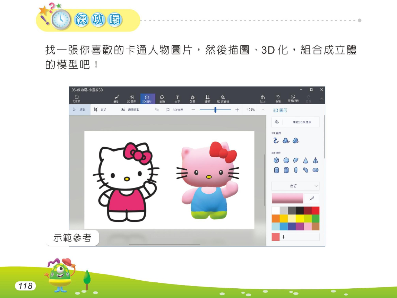The width and height of the screenshot is (397, 298).
Task: Choose the dark red color swatch
Action: click(307, 210)
